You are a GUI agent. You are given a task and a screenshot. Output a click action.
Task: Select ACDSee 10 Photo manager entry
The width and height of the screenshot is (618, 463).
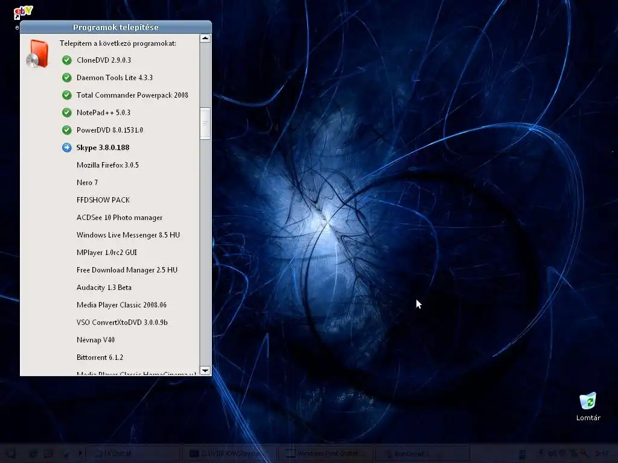pyautogui.click(x=119, y=217)
